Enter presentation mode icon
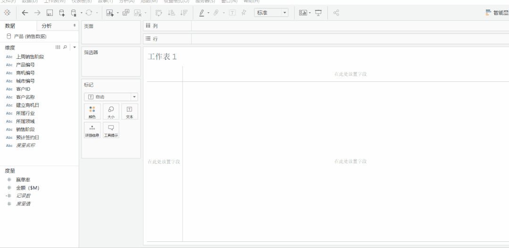Viewport: 509px width, 248px height. 318,13
